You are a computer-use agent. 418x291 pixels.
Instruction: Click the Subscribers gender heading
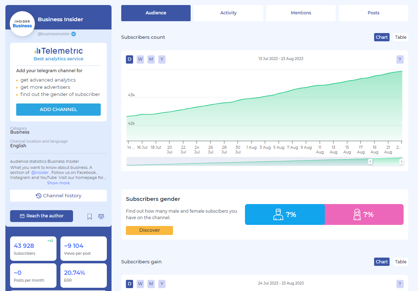click(x=153, y=199)
